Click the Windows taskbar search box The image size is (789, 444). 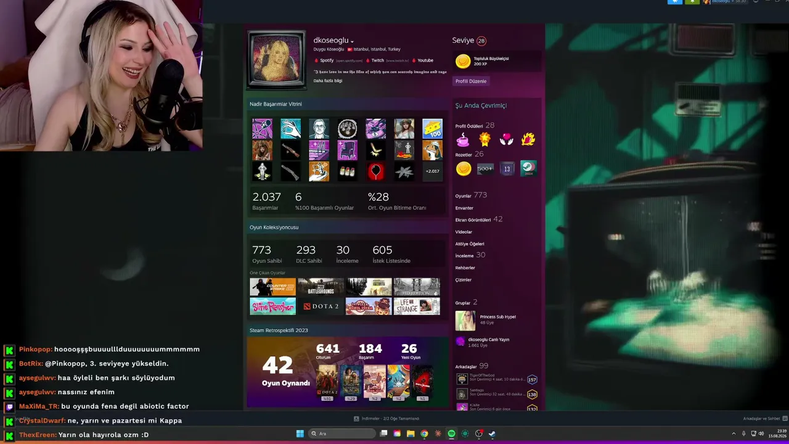tap(342, 434)
